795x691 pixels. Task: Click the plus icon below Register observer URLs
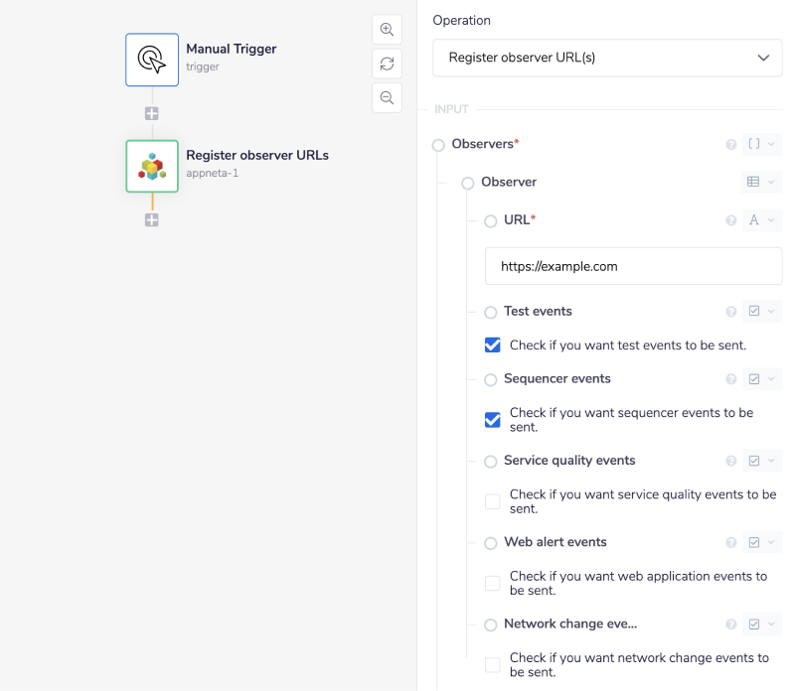(x=151, y=219)
